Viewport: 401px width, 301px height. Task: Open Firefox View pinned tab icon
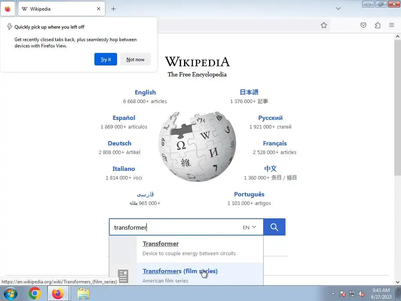pos(8,9)
